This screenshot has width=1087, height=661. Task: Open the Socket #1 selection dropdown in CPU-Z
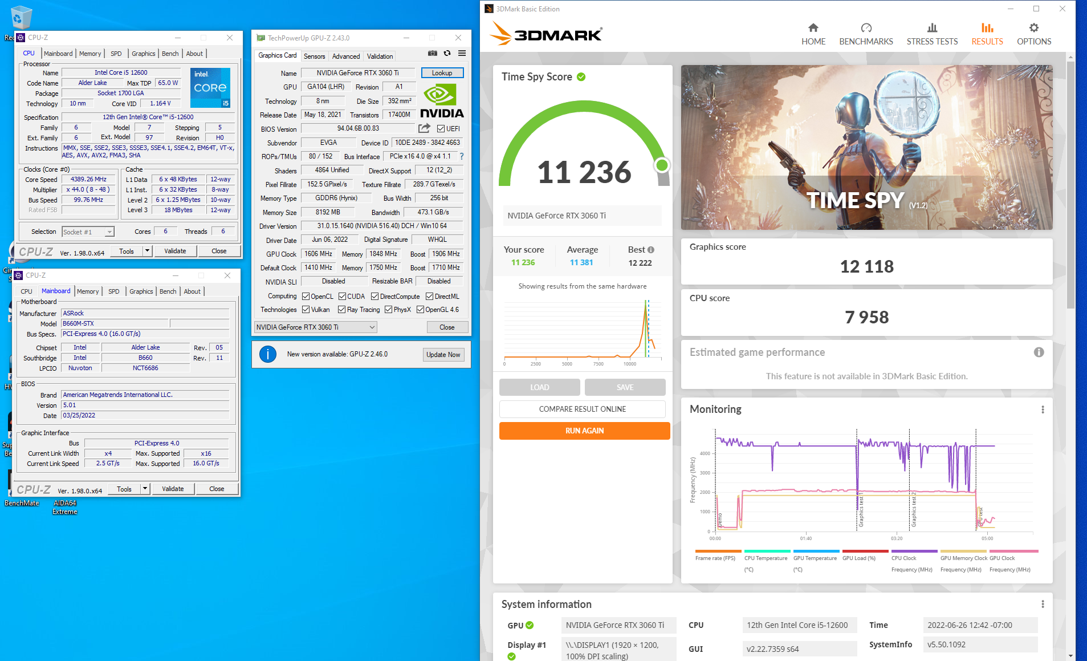coord(88,232)
